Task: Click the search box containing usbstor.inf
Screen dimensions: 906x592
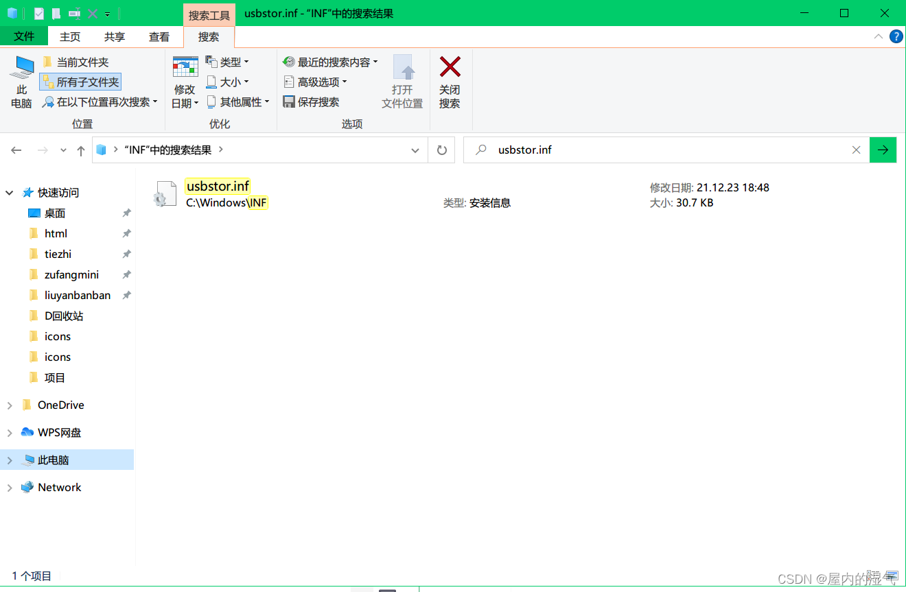Action: pos(666,150)
